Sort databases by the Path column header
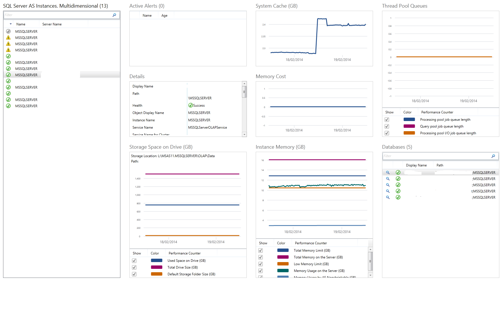503x312 pixels. tap(440, 165)
